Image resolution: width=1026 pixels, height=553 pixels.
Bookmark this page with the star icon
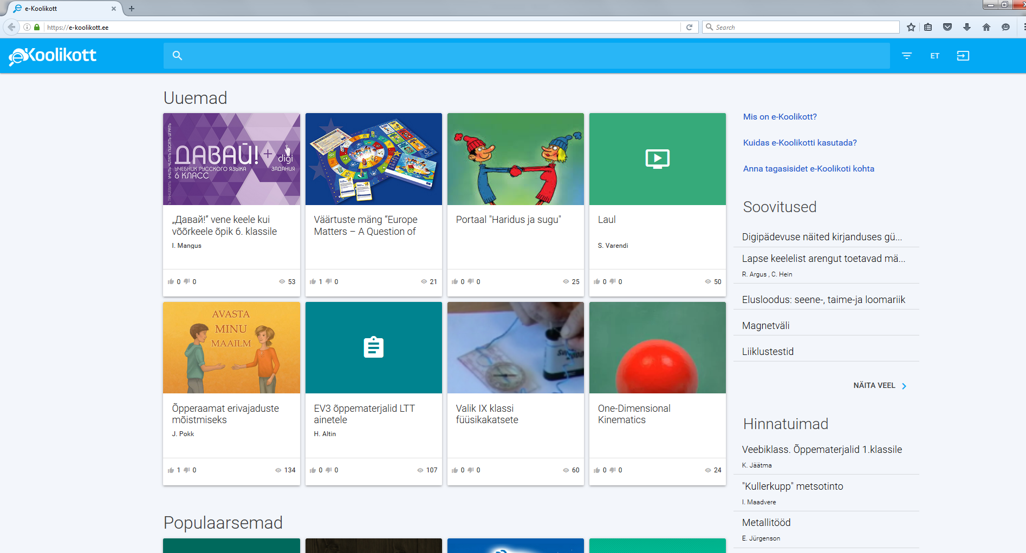click(911, 27)
